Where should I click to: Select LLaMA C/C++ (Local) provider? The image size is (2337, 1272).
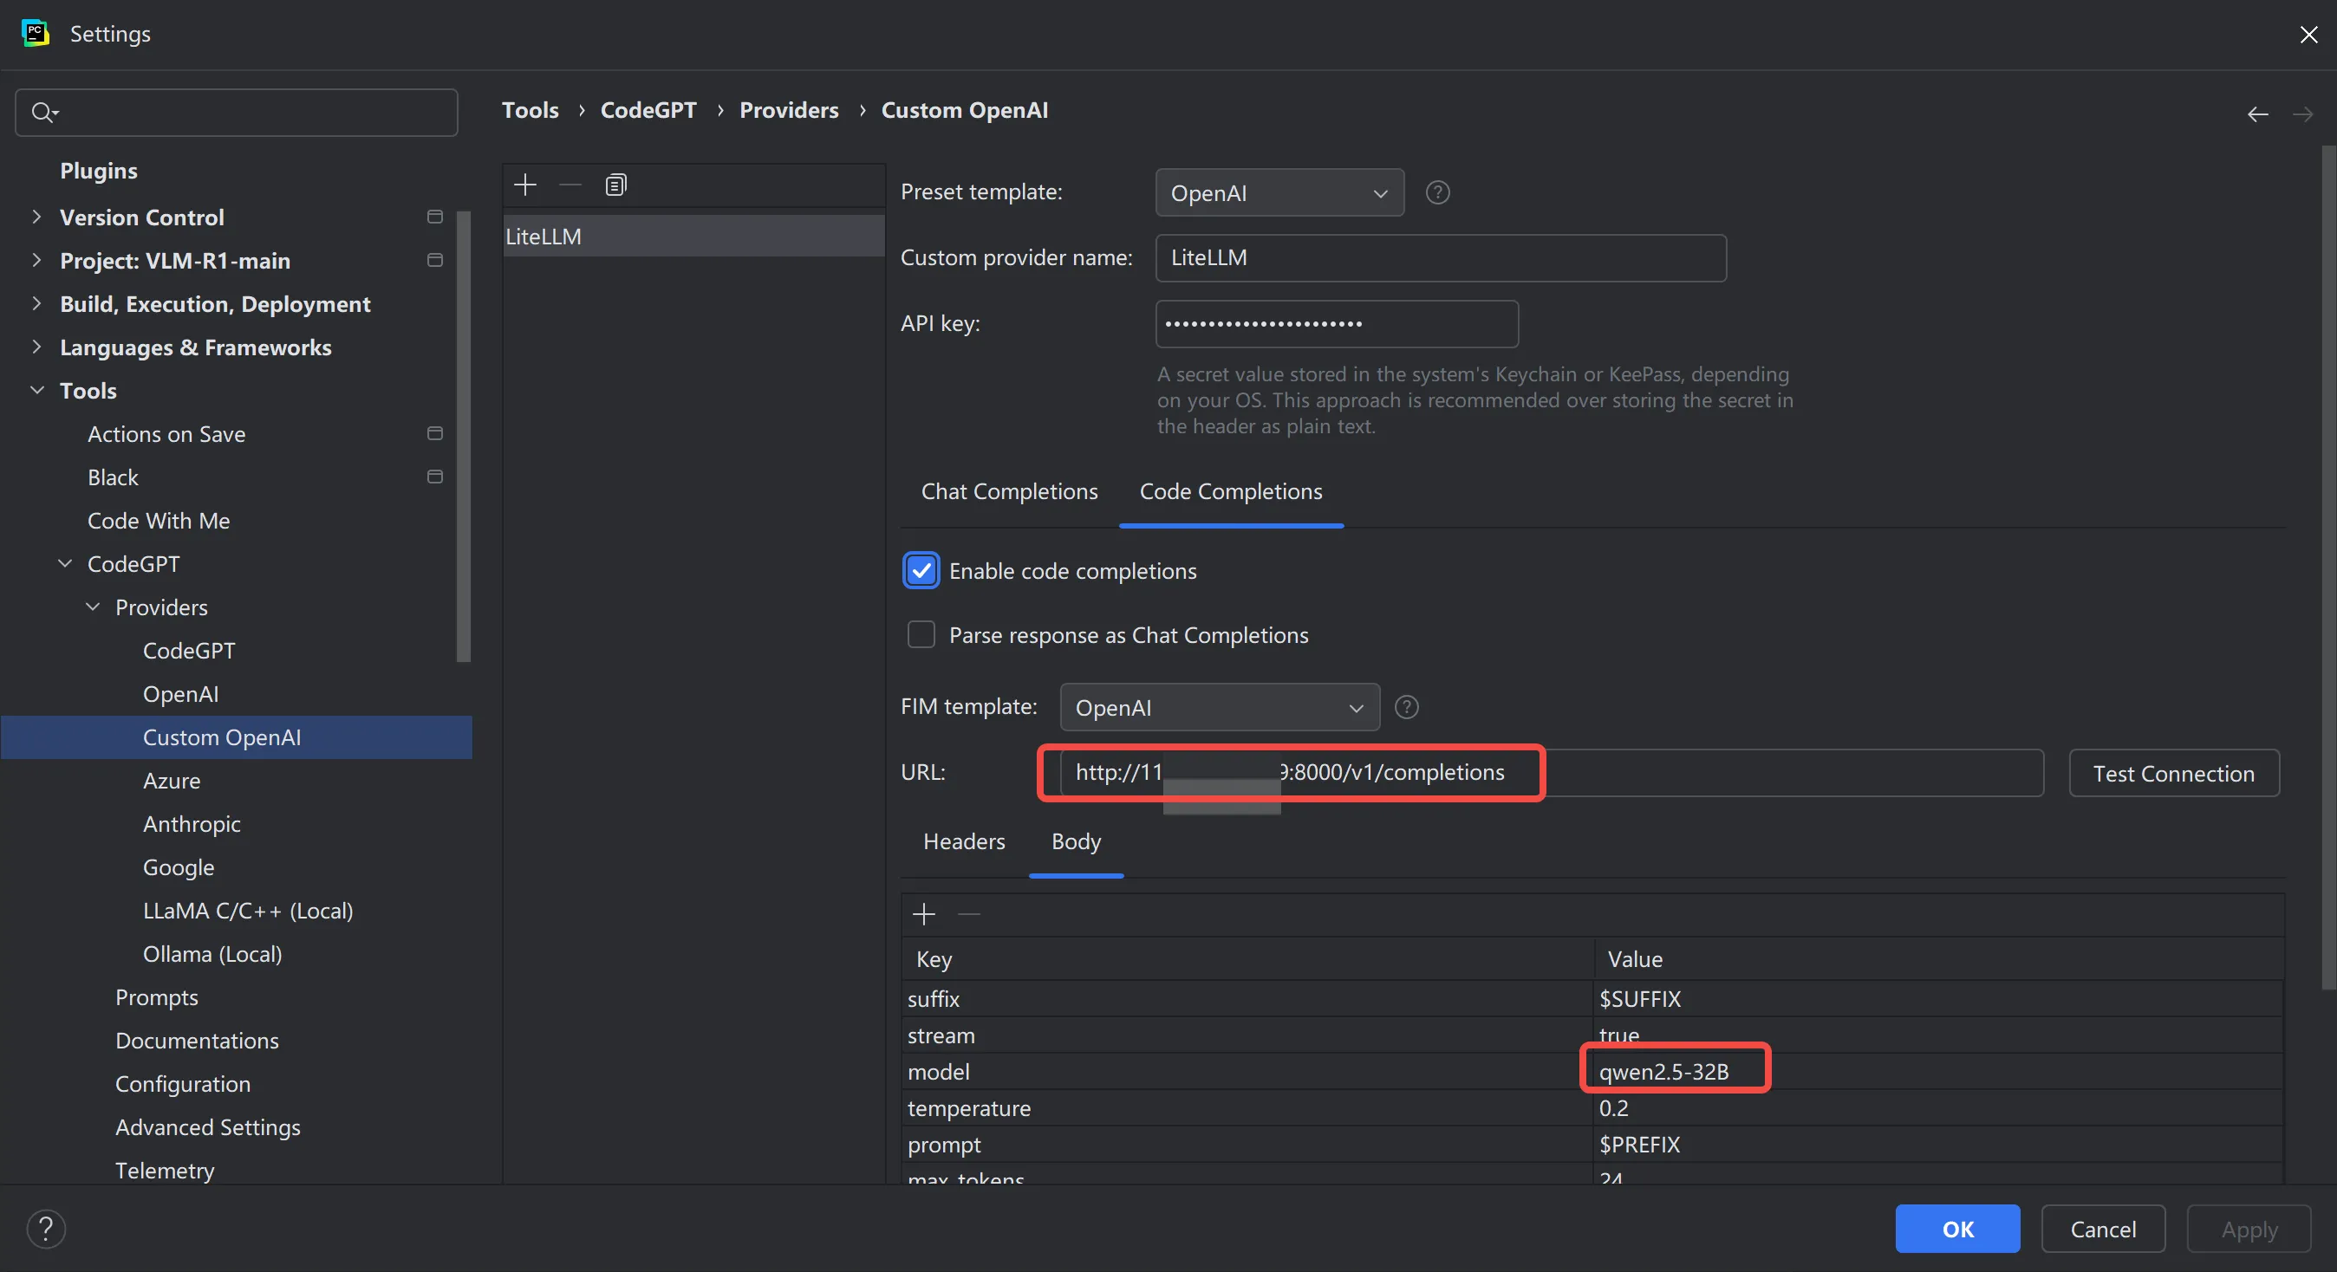coord(248,911)
